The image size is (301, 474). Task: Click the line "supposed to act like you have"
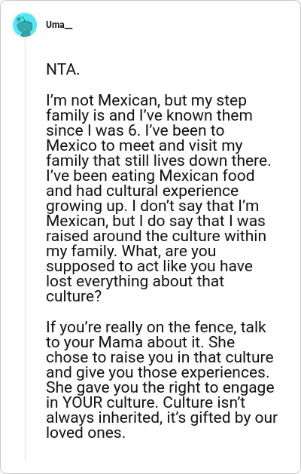(149, 267)
